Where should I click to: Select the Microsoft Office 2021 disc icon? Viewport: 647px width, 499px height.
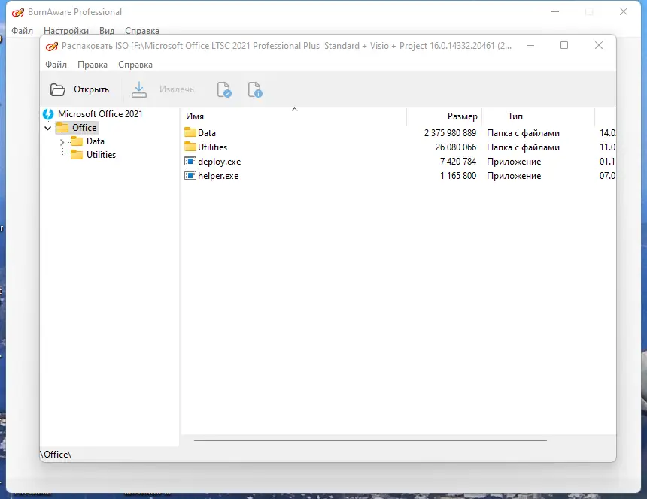[x=48, y=114]
